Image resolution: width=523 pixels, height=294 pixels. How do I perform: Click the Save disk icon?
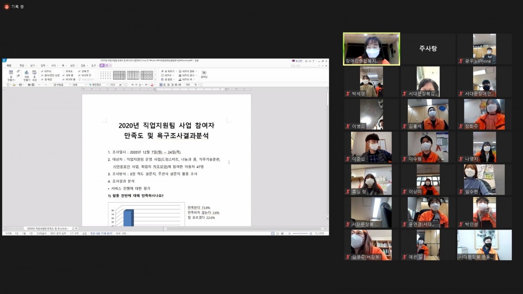click(x=20, y=85)
